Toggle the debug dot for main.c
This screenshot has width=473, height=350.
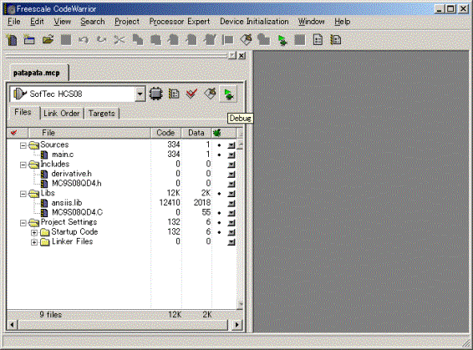click(x=219, y=155)
